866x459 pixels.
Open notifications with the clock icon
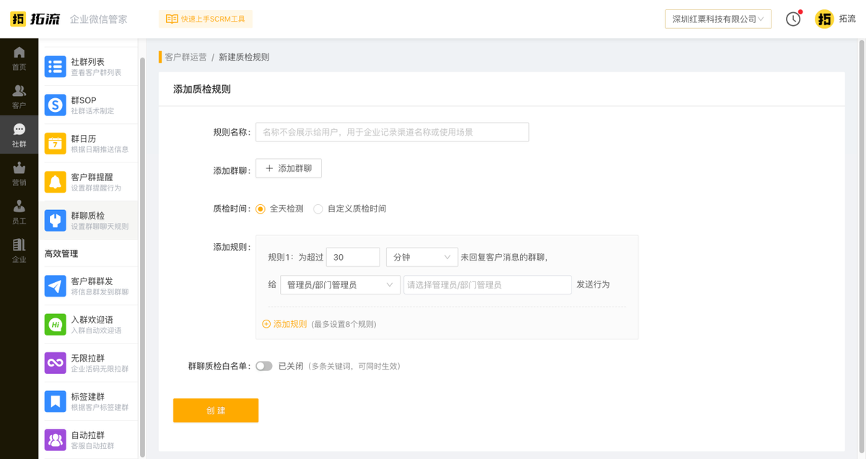793,19
